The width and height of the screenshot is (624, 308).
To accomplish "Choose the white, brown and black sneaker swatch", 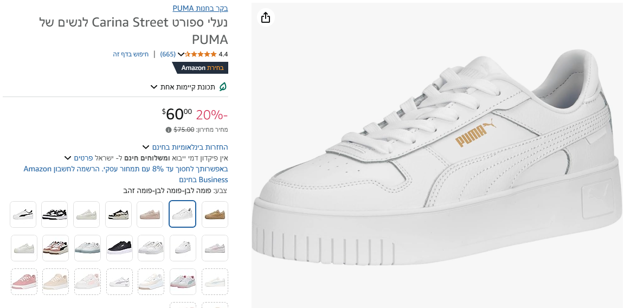I will point(55,248).
